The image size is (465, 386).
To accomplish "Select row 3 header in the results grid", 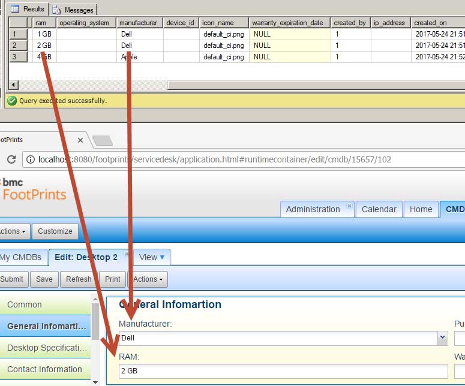I will (x=19, y=56).
